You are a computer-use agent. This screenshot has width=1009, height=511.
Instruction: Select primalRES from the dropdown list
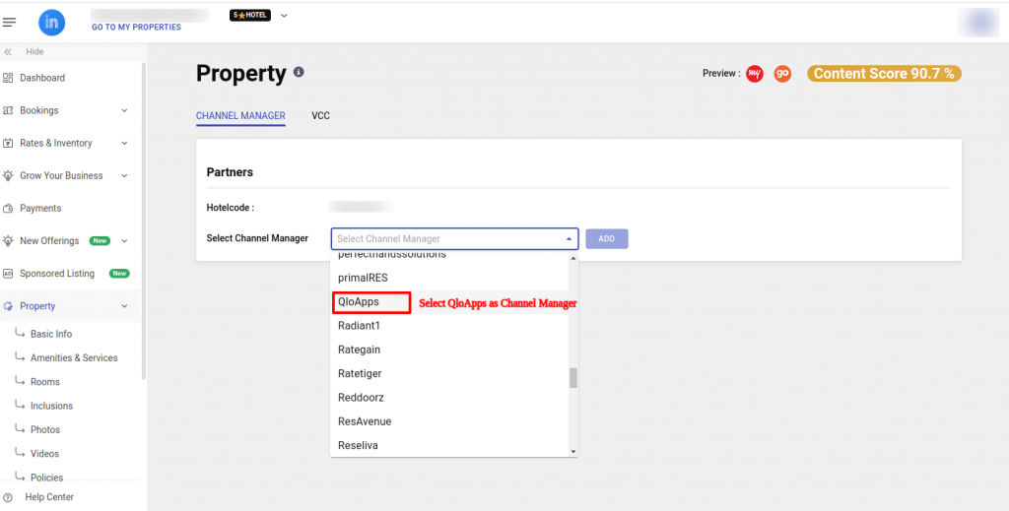click(449, 278)
